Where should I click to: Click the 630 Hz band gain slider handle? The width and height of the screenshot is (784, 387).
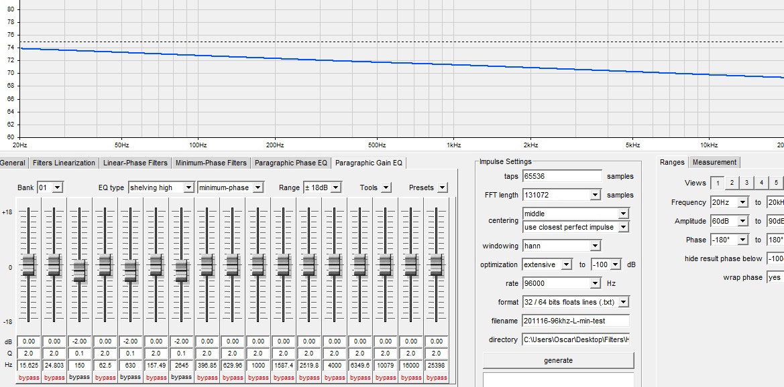pos(131,270)
